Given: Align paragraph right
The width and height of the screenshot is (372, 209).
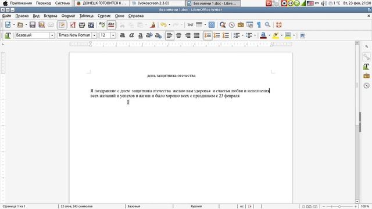Looking at the screenshot, I should tap(188, 35).
